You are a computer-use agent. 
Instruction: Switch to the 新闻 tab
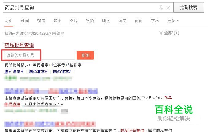[25, 21]
